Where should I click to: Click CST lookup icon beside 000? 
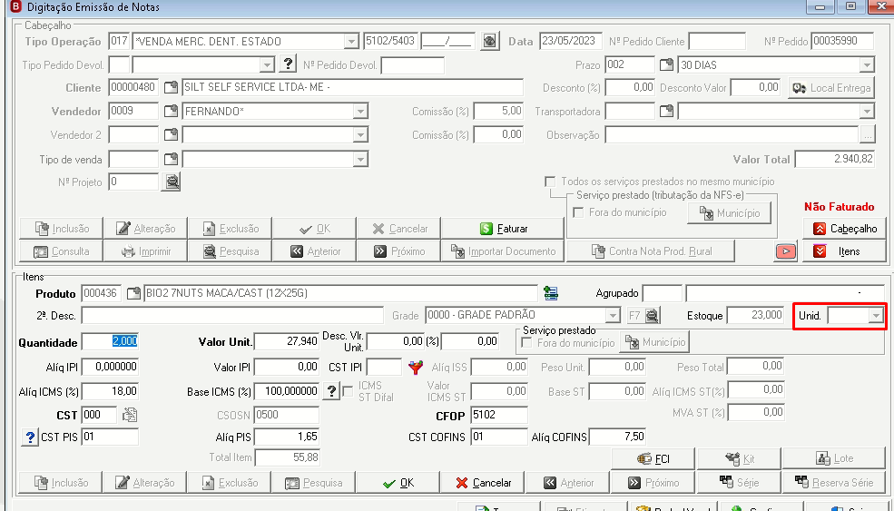[x=130, y=415]
